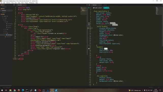Close the main.less tab in right pane
The image size is (163, 92).
click(99, 5)
